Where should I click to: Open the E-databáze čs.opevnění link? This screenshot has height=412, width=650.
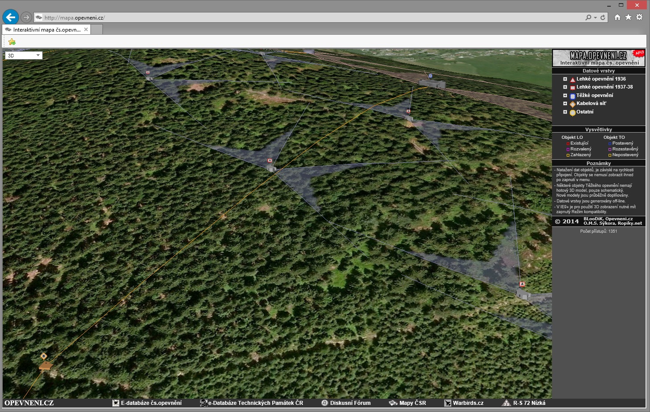coord(151,403)
